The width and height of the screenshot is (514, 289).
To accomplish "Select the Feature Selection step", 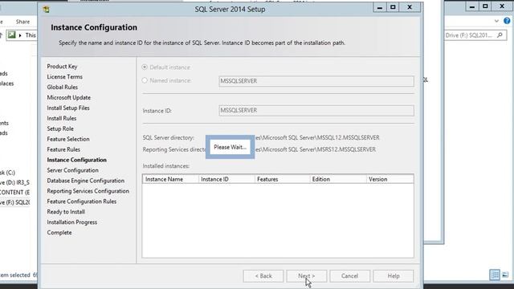I will (x=68, y=139).
